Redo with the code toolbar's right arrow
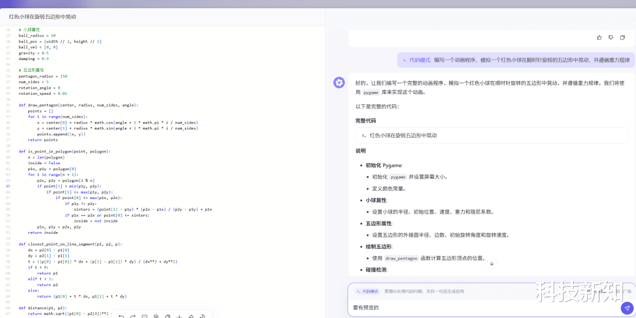The height and width of the screenshot is (318, 636). pyautogui.click(x=132, y=316)
